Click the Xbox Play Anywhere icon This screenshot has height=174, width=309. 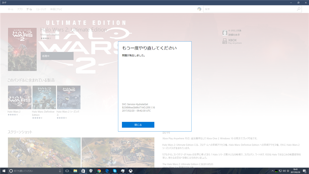225,41
